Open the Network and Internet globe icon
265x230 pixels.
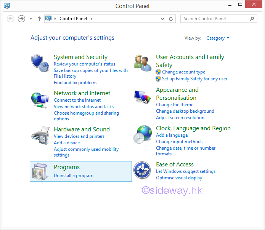40,99
